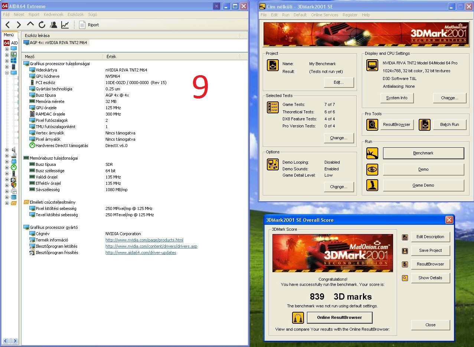Click Edit... in the Project section

coord(339,82)
